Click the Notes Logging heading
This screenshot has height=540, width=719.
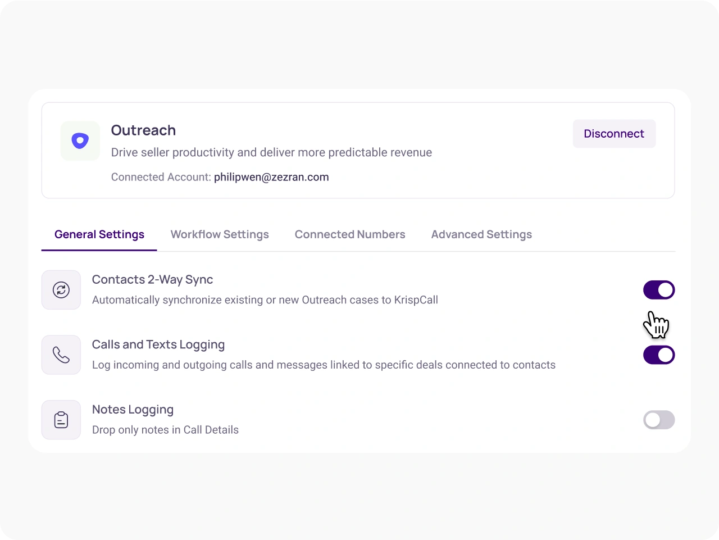tap(133, 410)
